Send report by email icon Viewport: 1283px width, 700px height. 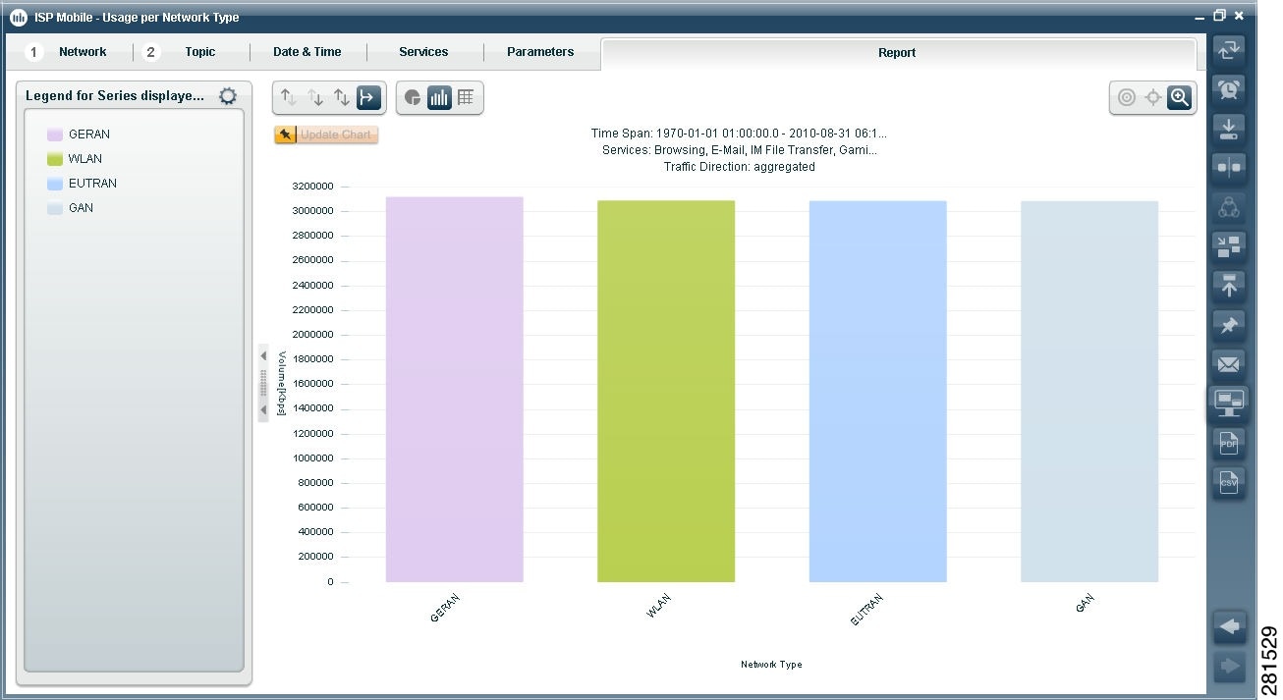click(x=1228, y=364)
